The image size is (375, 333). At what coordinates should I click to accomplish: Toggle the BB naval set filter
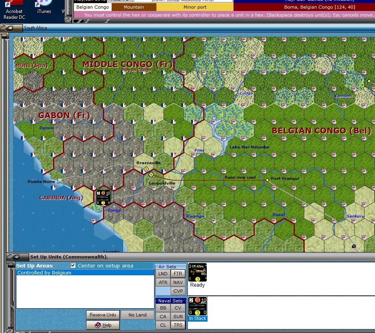[x=163, y=308]
